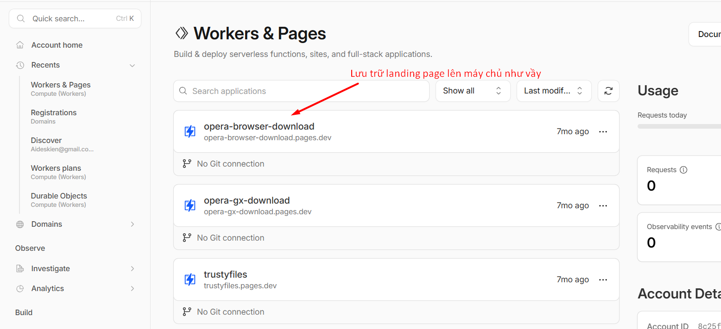Click the Account home house icon
721x329 pixels.
pos(20,45)
